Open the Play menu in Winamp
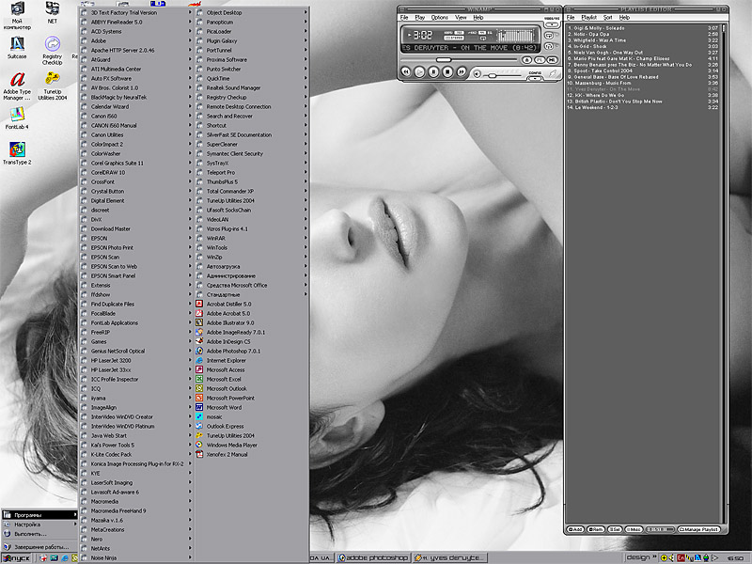 click(419, 18)
